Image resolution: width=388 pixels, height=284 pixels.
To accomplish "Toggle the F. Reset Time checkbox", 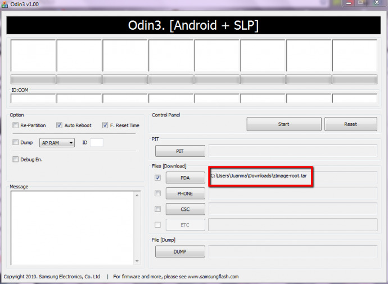I will (x=105, y=125).
